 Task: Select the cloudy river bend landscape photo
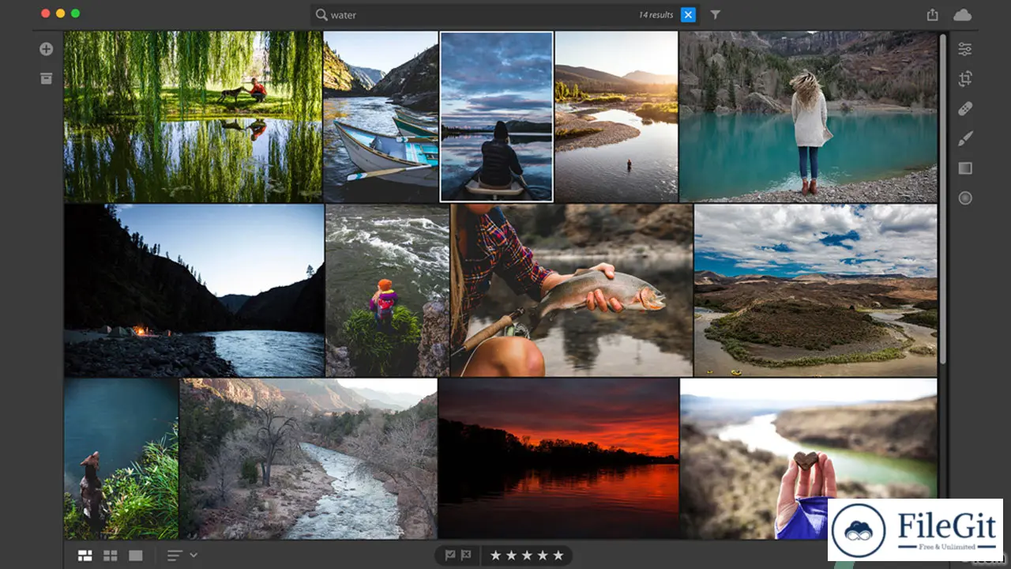tap(816, 290)
